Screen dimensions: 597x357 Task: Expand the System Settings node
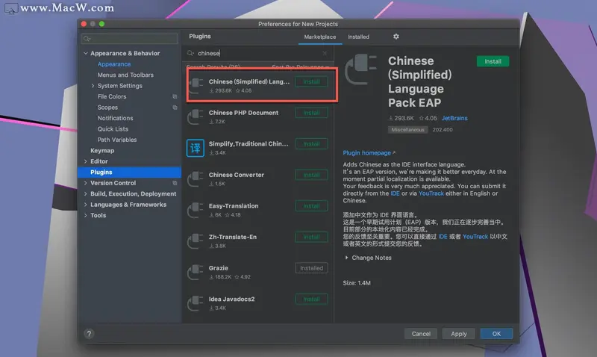point(93,86)
